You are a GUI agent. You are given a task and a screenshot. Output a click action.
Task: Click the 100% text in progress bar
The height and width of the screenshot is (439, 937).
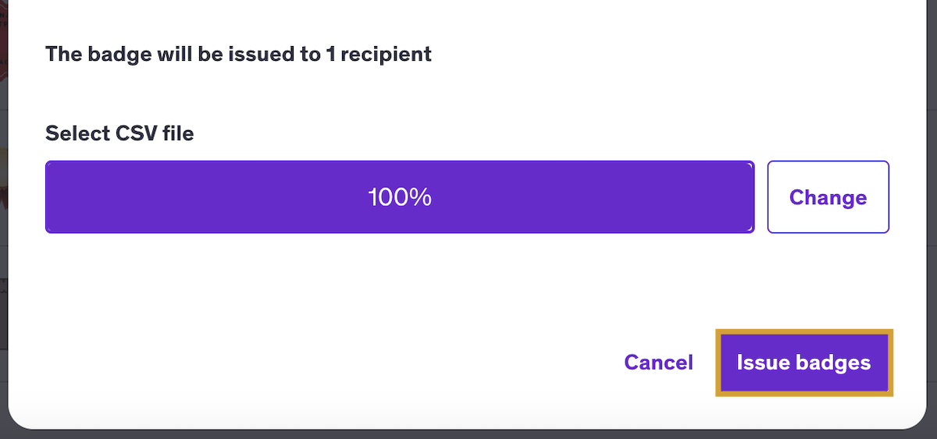pos(400,197)
